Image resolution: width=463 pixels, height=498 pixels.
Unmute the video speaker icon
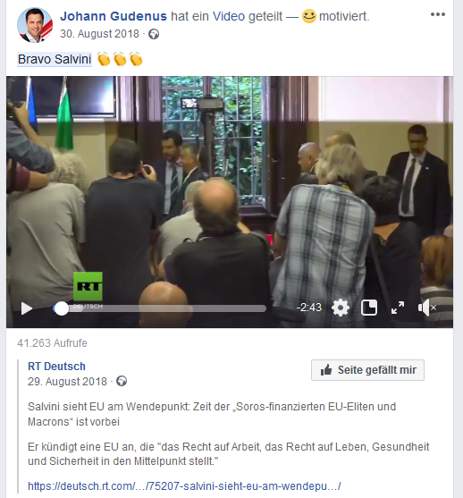point(426,308)
